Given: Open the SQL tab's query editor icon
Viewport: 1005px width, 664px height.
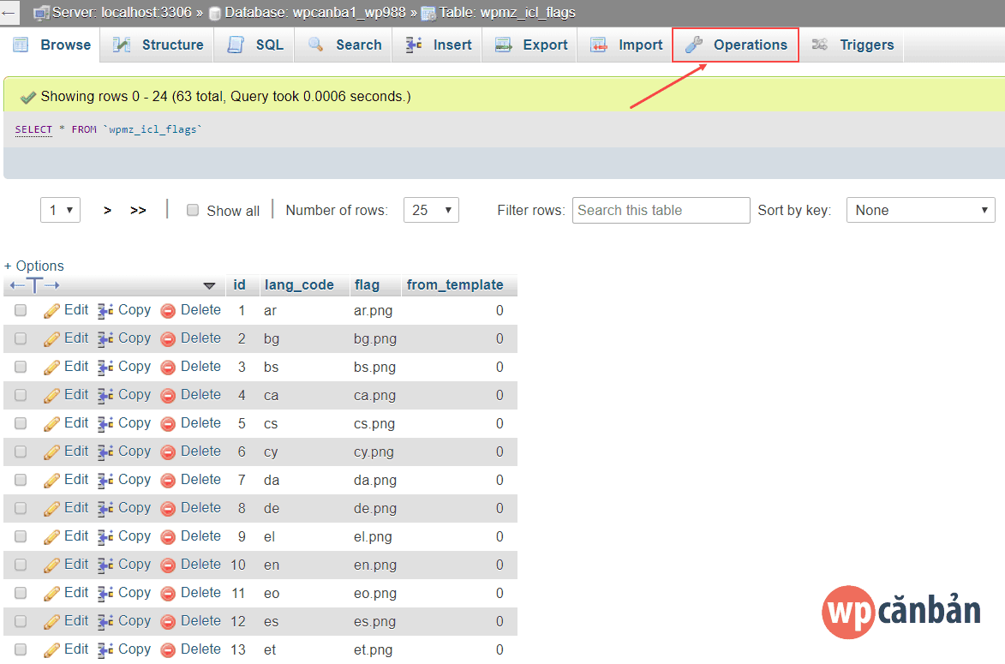Looking at the screenshot, I should tap(233, 45).
